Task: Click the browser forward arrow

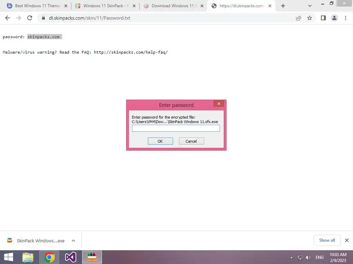Action: click(19, 18)
